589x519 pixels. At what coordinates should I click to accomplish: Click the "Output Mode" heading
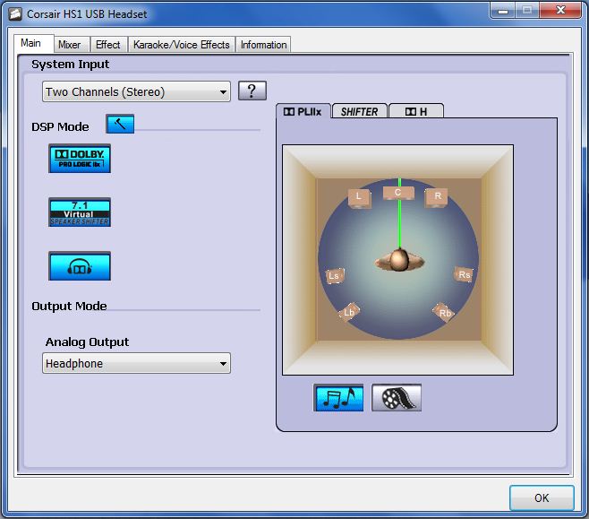pos(69,307)
